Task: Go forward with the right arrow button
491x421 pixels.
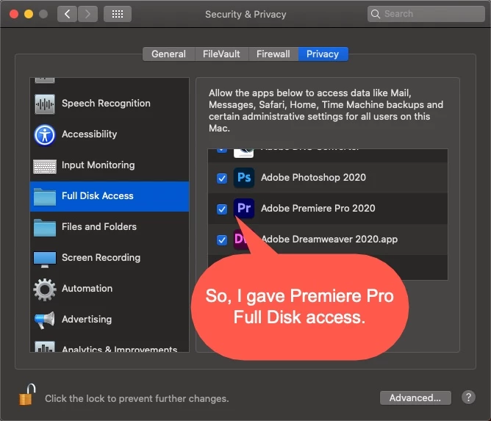Action: click(87, 14)
